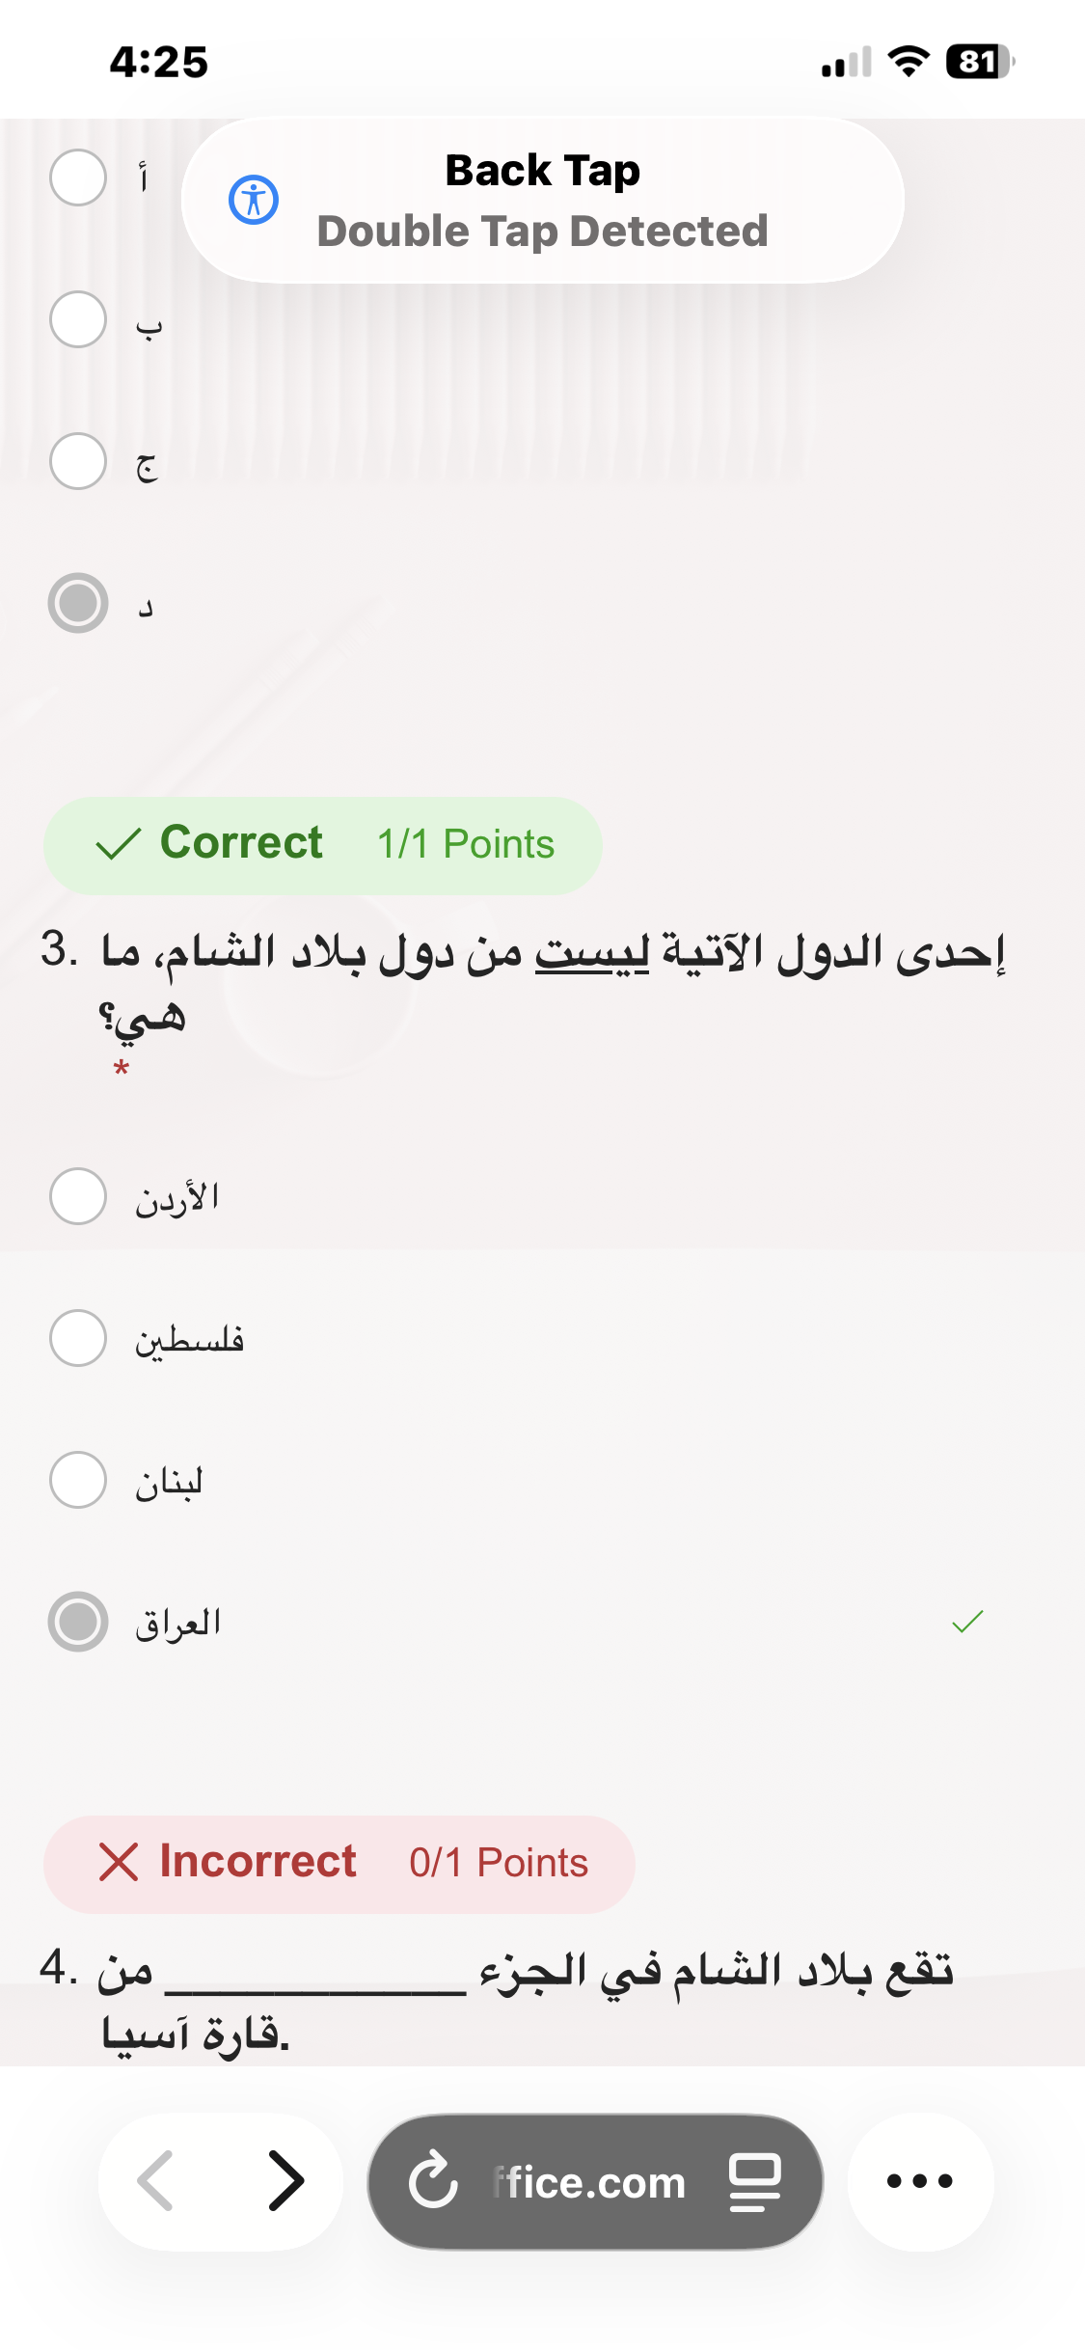Screen dimensions: 1085x2350
Task: Pick the لبنان answer option
Action: (x=78, y=1480)
